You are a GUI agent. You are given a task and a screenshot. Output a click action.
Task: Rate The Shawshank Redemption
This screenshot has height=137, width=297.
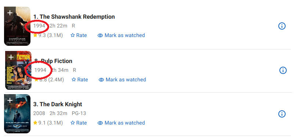click(x=79, y=35)
